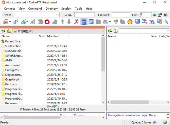
Task: Click the gray new folder icon
Action: click(98, 22)
